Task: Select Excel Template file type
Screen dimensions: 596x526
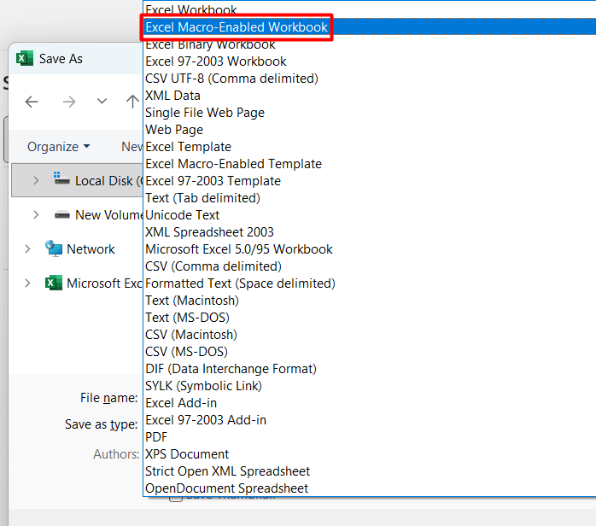Action: 370,147
